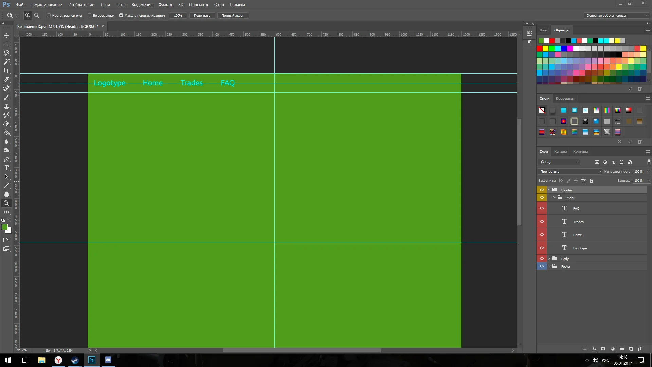652x367 pixels.
Task: Select the Eyedropper tool
Action: pyautogui.click(x=6, y=80)
